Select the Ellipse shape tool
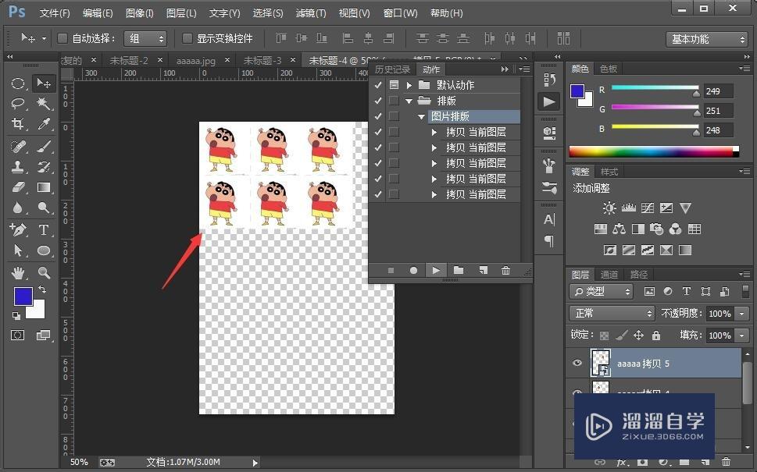The image size is (757, 472). 44,250
